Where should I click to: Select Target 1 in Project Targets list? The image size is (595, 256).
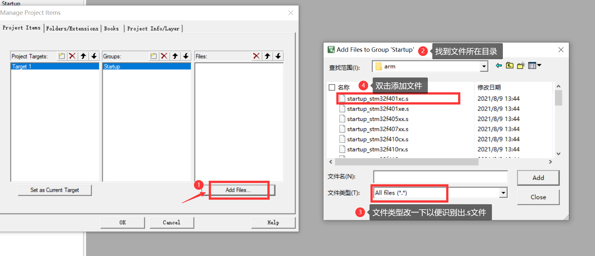(x=55, y=67)
